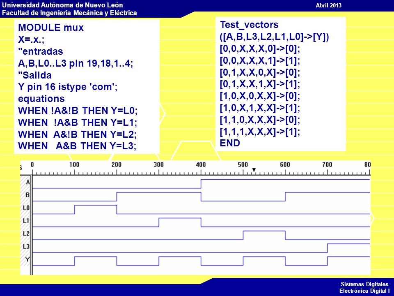Select signal label L0 in waveform
The width and height of the screenshot is (394, 296).
point(26,208)
